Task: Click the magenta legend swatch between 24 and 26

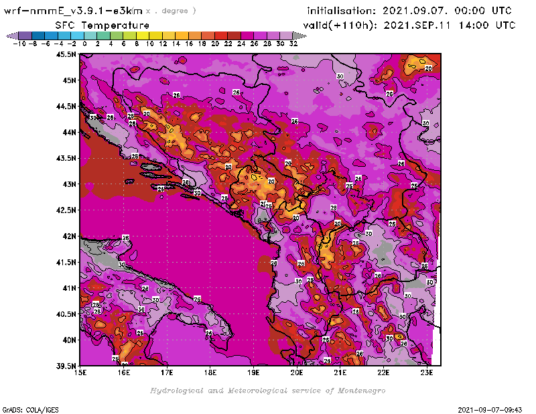Action: (247, 36)
